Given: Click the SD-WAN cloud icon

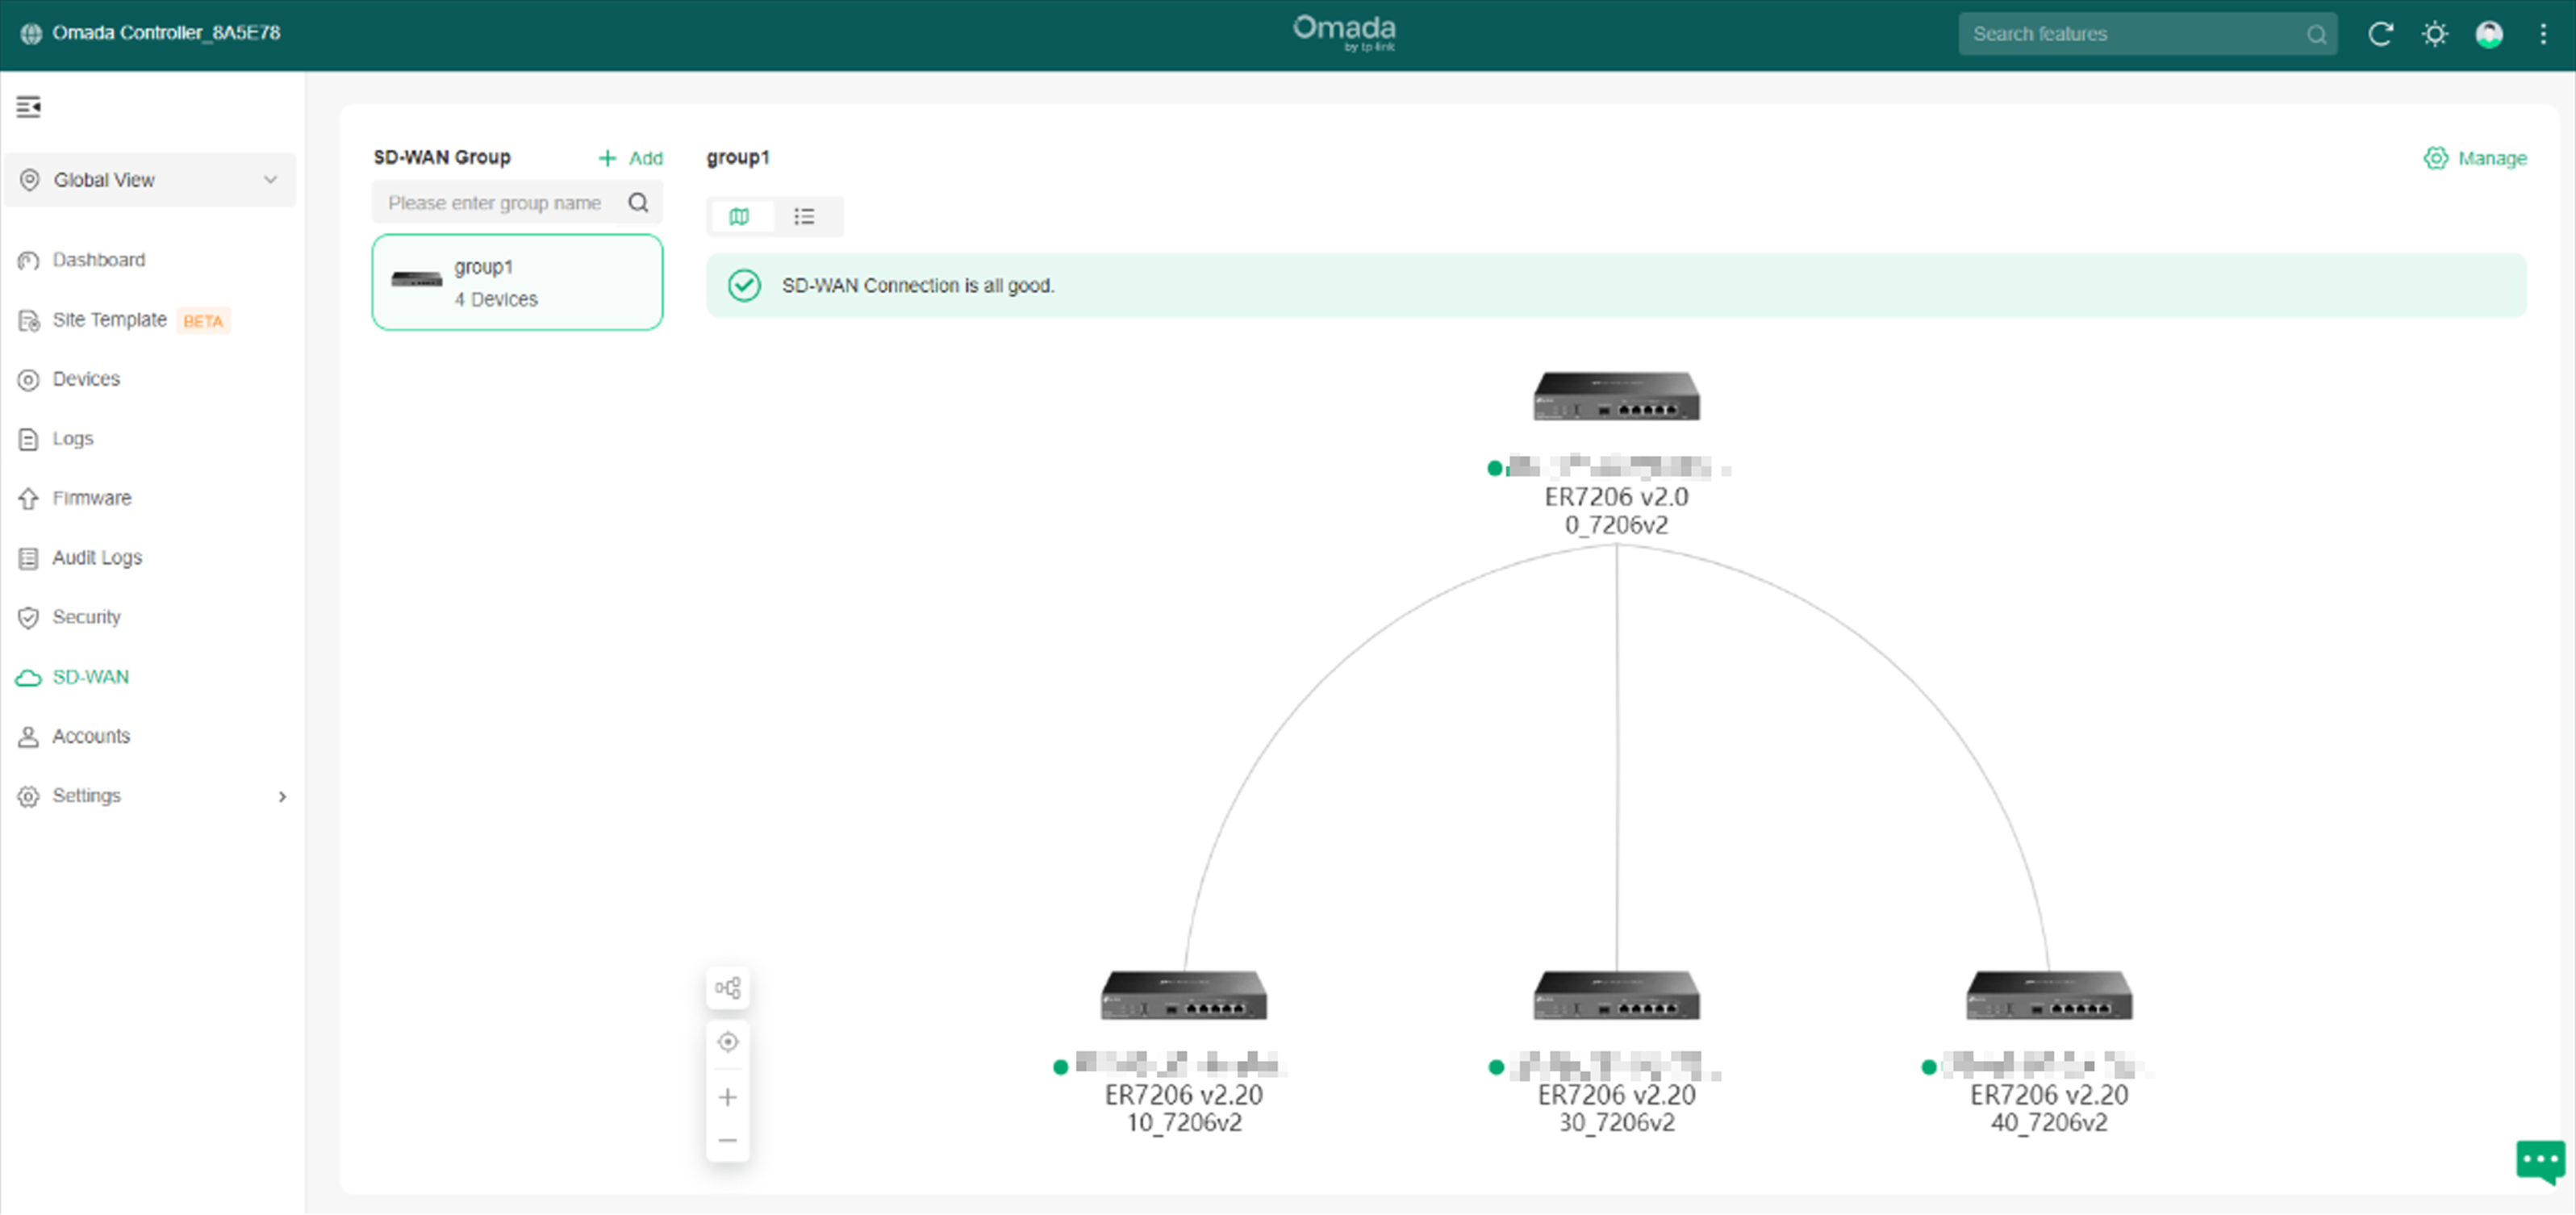Looking at the screenshot, I should tap(28, 678).
